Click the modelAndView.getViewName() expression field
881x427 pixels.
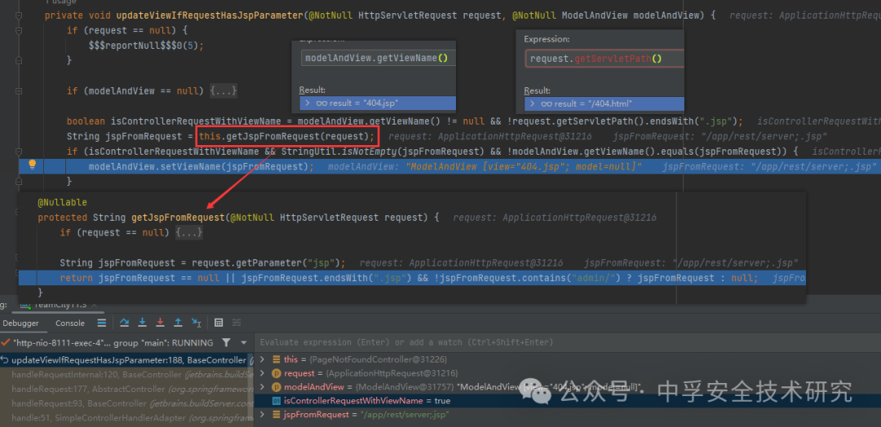(379, 58)
